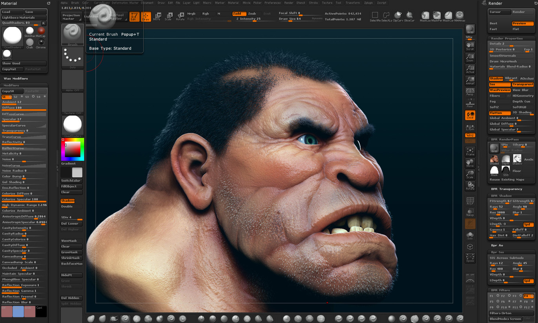Select the Chrome material sphere
The height and width of the screenshot is (323, 538).
coord(41,43)
